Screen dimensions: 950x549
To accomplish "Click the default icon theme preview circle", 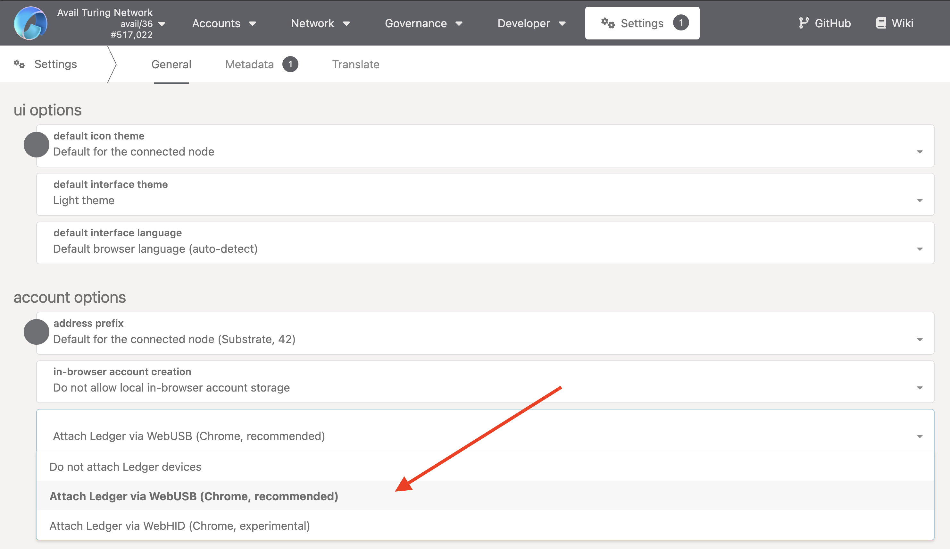I will click(36, 145).
